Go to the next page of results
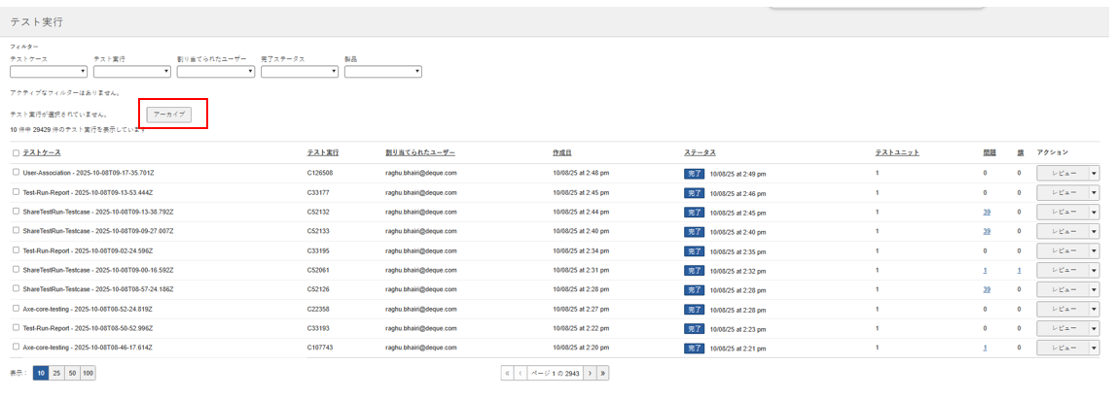 589,373
